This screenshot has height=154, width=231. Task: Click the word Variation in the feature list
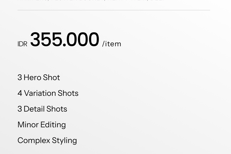40,93
